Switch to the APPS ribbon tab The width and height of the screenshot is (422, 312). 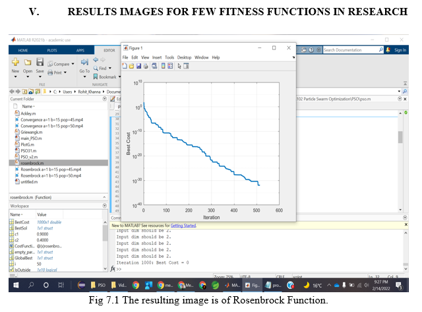tap(80, 50)
